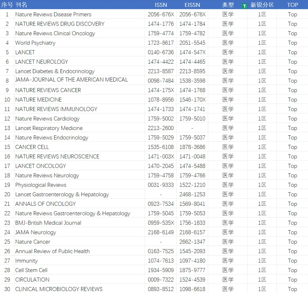Click the Cell Stem Cell journal name
308x293 pixels.
coord(31,270)
